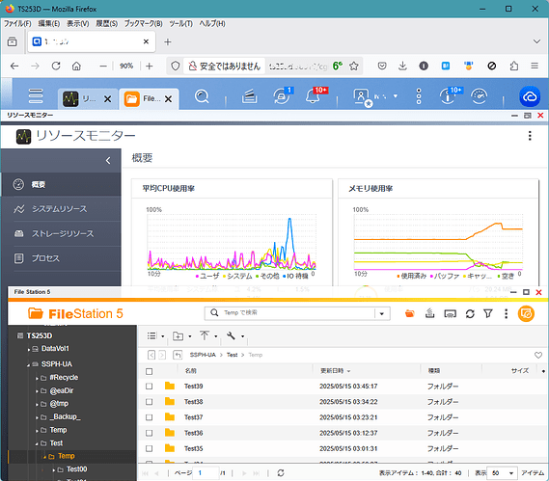
Task: Open the items-per-page dropdown showing 50
Action: (503, 473)
